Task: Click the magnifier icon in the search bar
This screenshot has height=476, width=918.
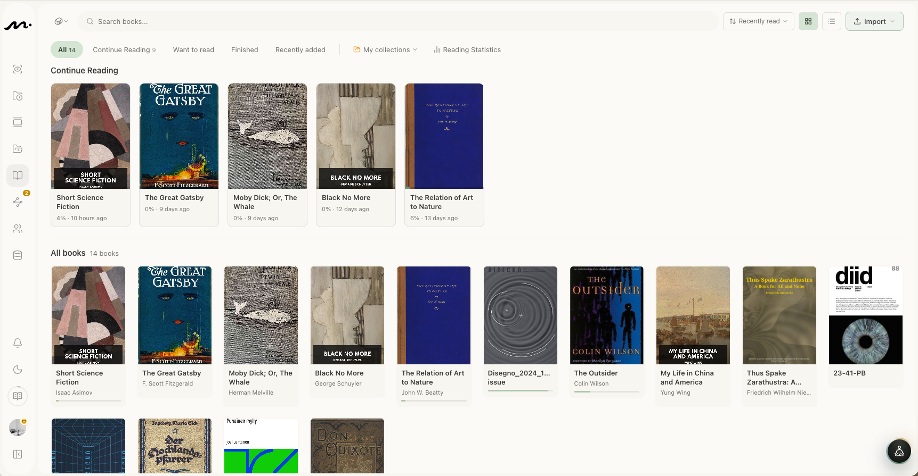Action: coord(90,22)
